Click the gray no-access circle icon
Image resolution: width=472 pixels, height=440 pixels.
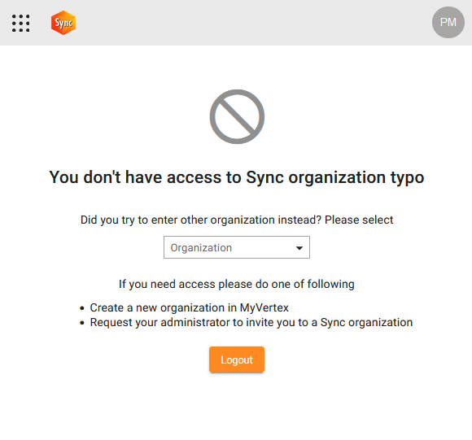[x=237, y=116]
